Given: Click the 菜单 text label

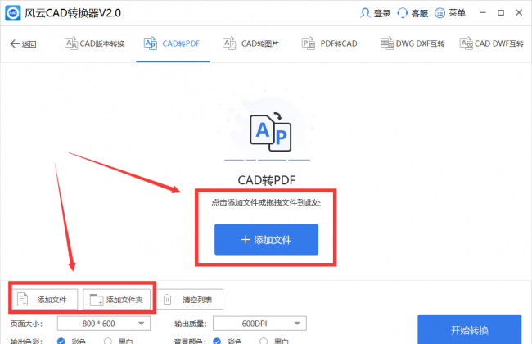Looking at the screenshot, I should point(457,13).
